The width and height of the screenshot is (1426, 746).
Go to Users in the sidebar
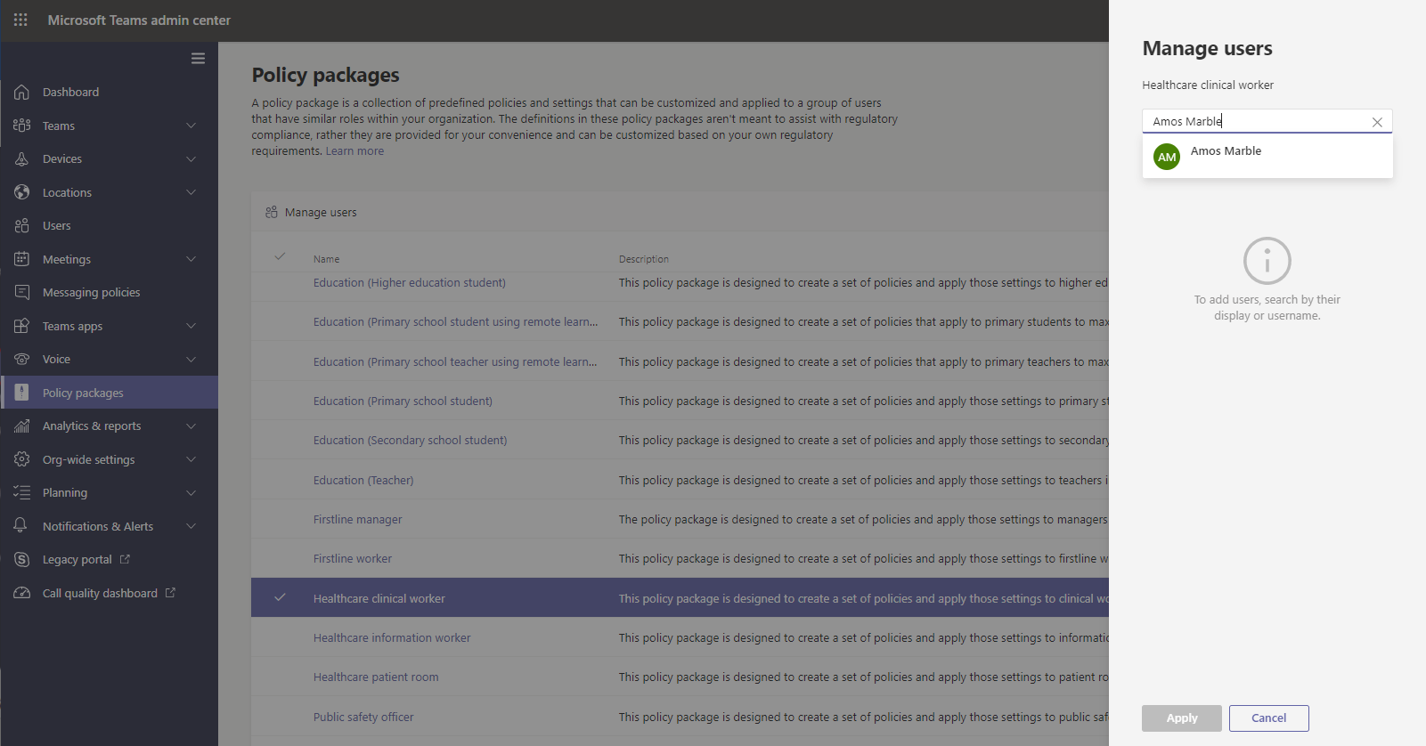(56, 225)
